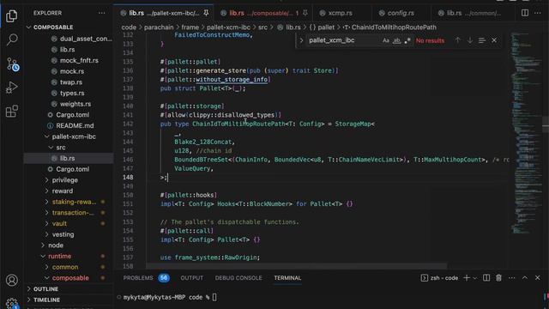This screenshot has width=549, height=309.
Task: Switch to the xcmp.rs editor tab
Action: coord(340,13)
